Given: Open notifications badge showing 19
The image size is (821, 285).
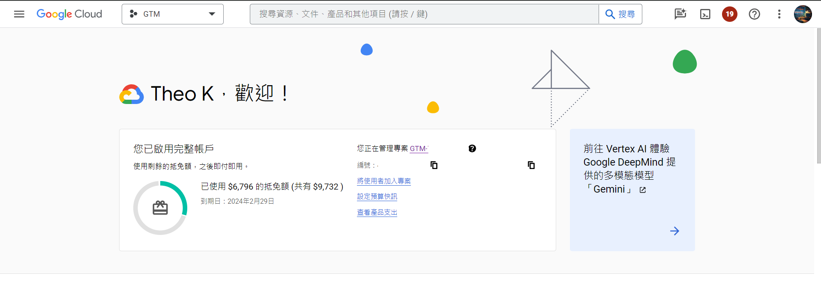Looking at the screenshot, I should pos(730,14).
